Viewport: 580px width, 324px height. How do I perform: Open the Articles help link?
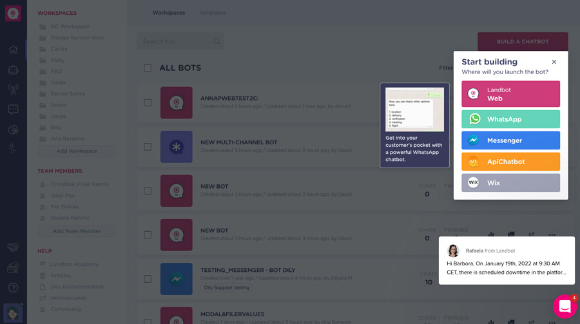61,276
